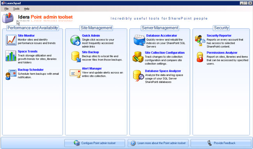Open Site Collection Configuration link

[165, 53]
